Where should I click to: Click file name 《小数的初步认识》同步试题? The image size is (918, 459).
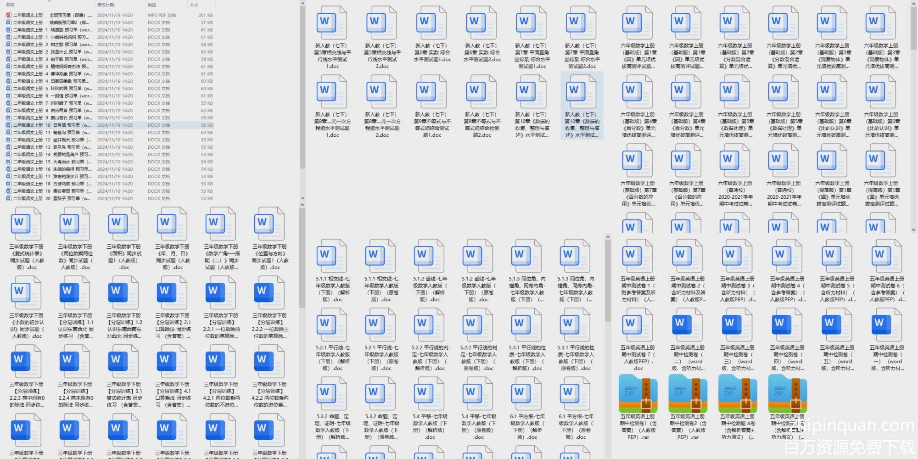point(26,326)
